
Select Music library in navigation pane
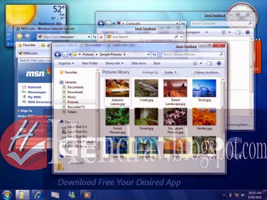click(72, 97)
